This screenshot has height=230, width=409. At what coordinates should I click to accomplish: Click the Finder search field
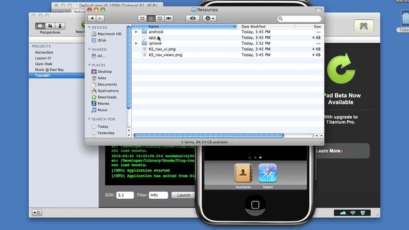click(x=300, y=19)
